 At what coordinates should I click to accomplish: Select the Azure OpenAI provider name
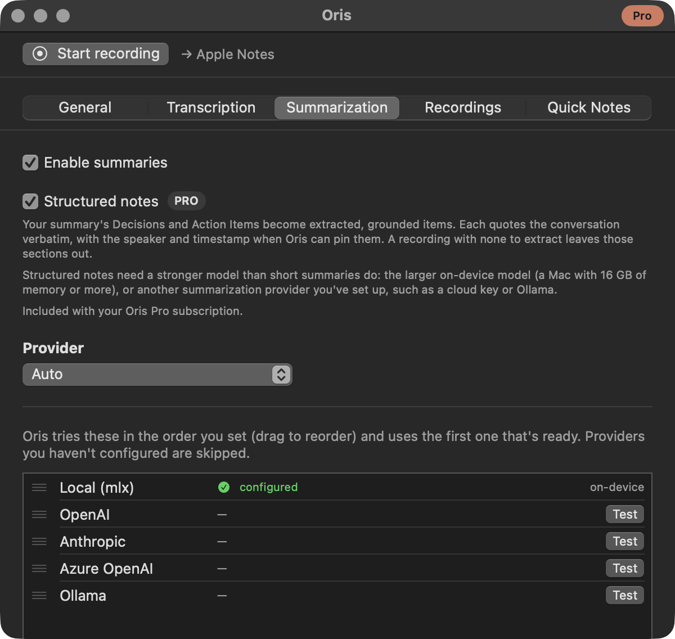pos(106,569)
